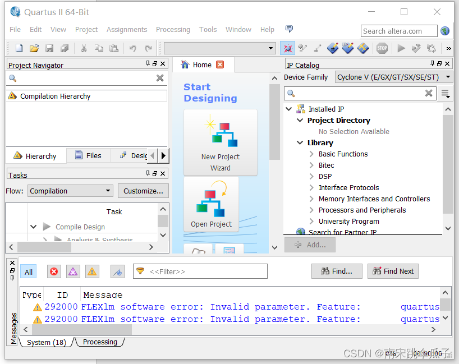Toggle the suppressed/flagged messages filter icon

click(117, 272)
